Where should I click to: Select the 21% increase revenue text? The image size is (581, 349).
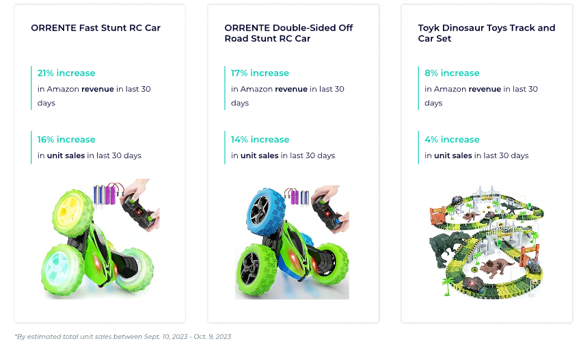pos(66,73)
